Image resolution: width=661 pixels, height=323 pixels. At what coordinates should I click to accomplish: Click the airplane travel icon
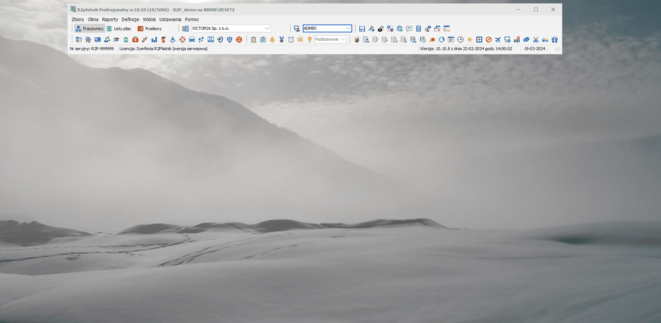[498, 40]
